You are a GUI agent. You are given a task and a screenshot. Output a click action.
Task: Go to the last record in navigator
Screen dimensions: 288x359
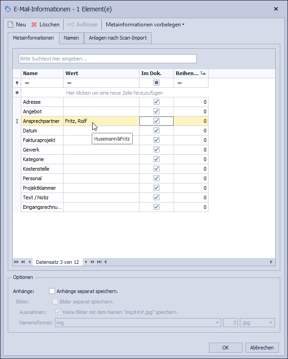[99, 262]
